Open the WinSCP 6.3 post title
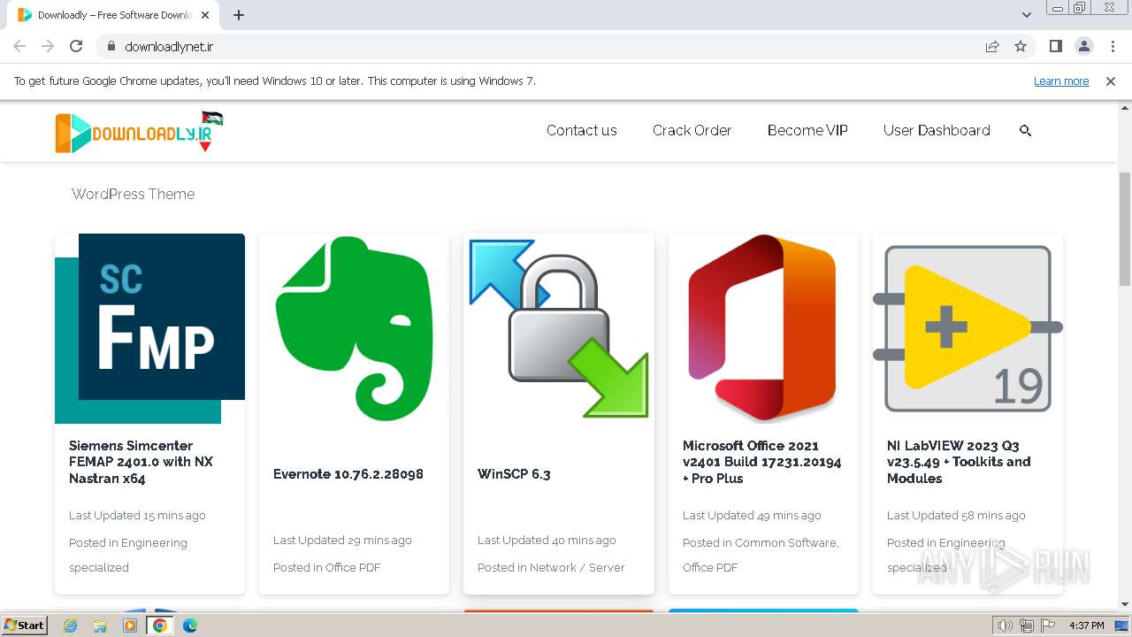Screen dimensions: 1132x637 [x=514, y=474]
